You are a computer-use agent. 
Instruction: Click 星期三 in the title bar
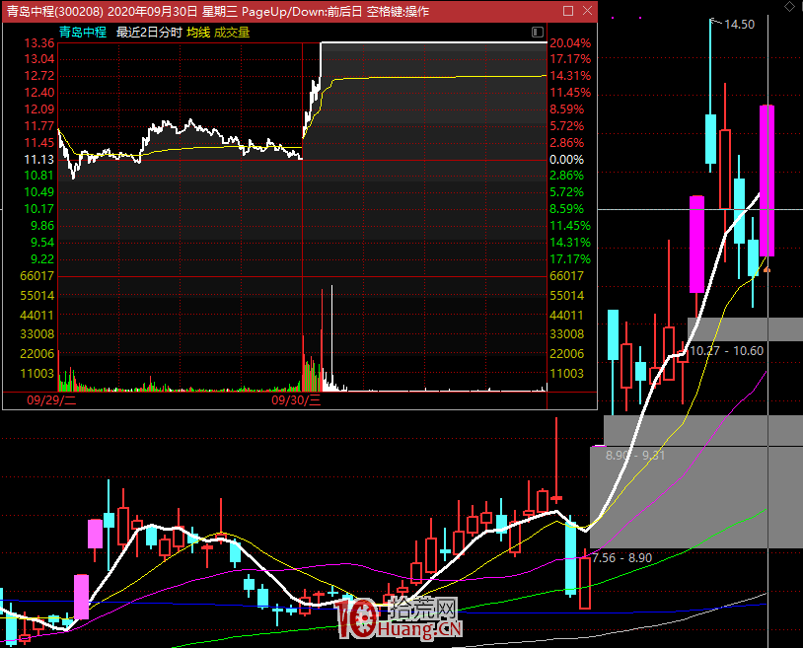(220, 11)
